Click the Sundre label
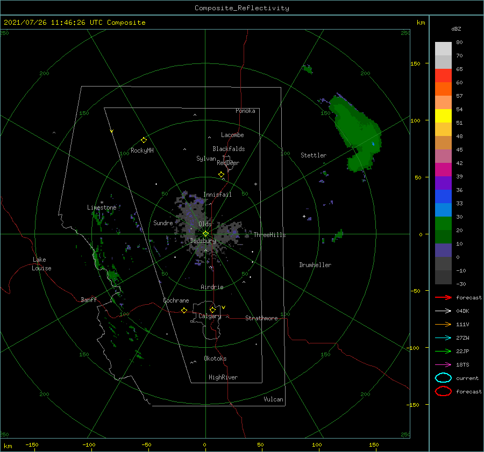This screenshot has width=484, height=452. 163,223
